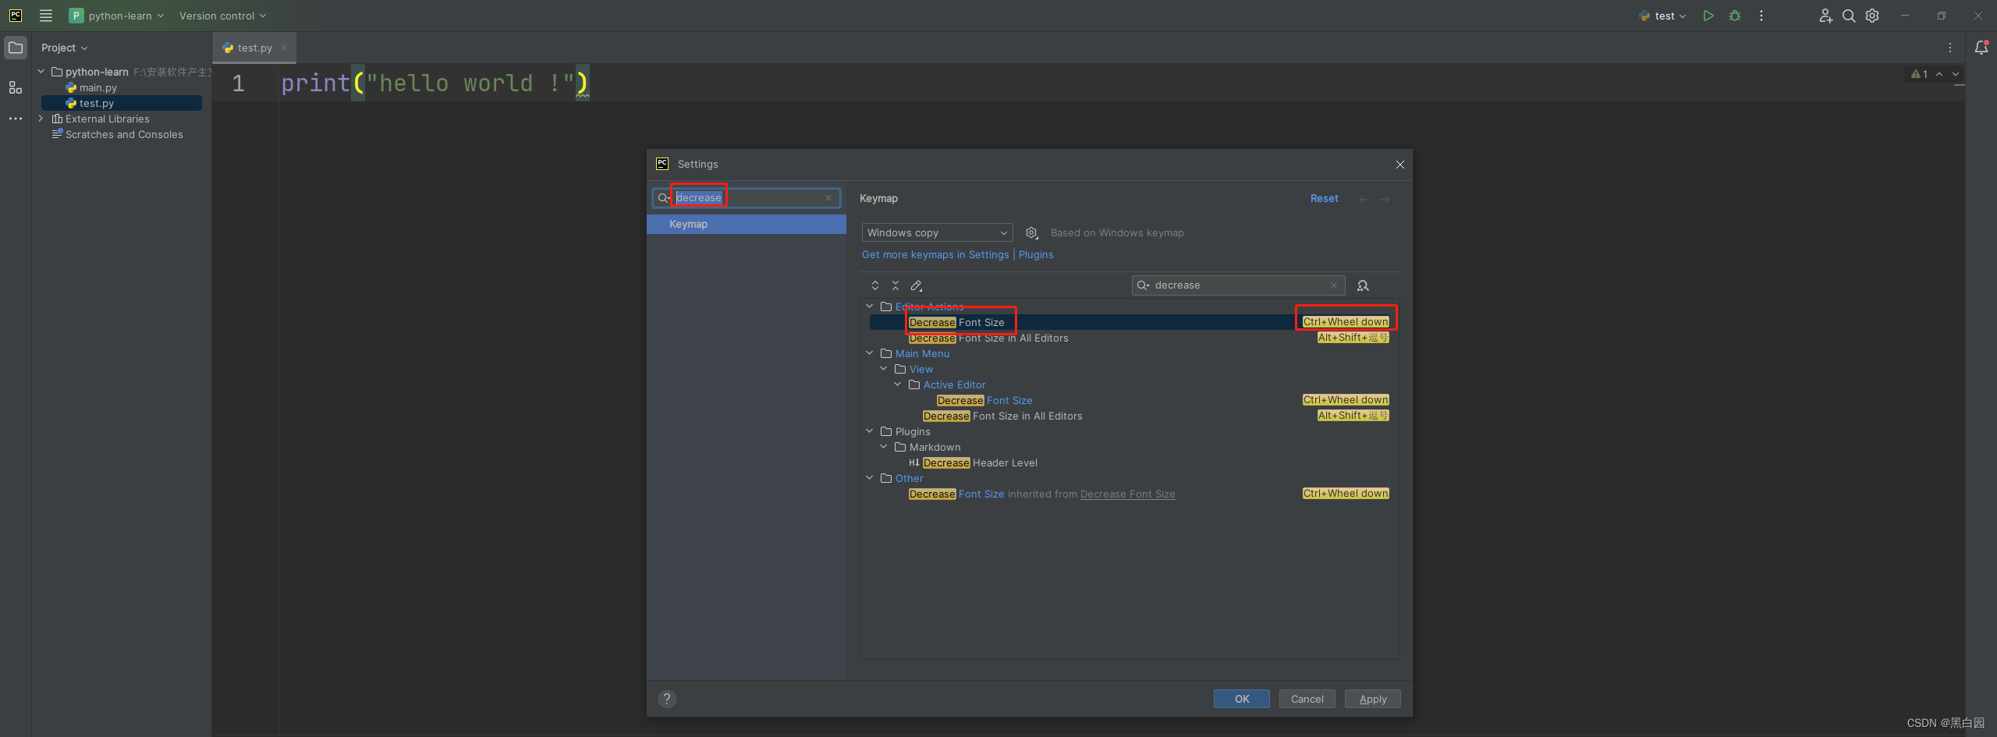The image size is (1997, 737).
Task: Open IDE settings gear icon
Action: click(x=1872, y=16)
